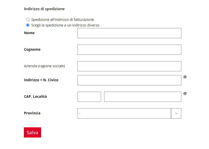Click the red Salva button
The height and width of the screenshot is (149, 209).
pos(33,132)
